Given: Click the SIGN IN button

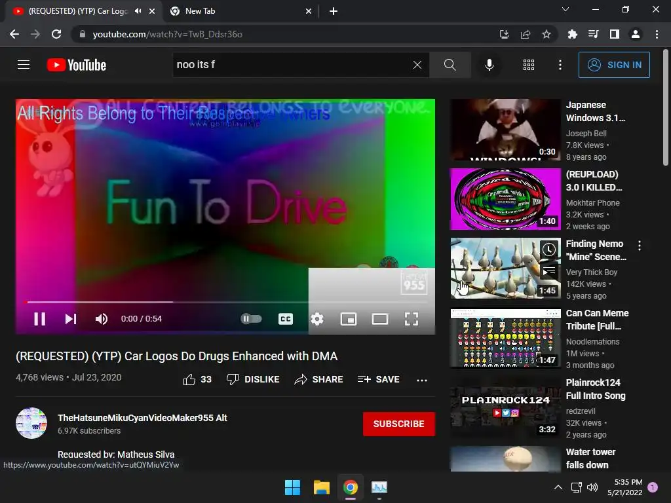Looking at the screenshot, I should click(614, 65).
